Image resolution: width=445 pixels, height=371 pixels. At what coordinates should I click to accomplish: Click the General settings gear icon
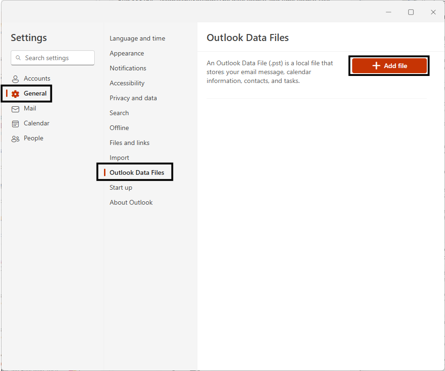pos(15,93)
